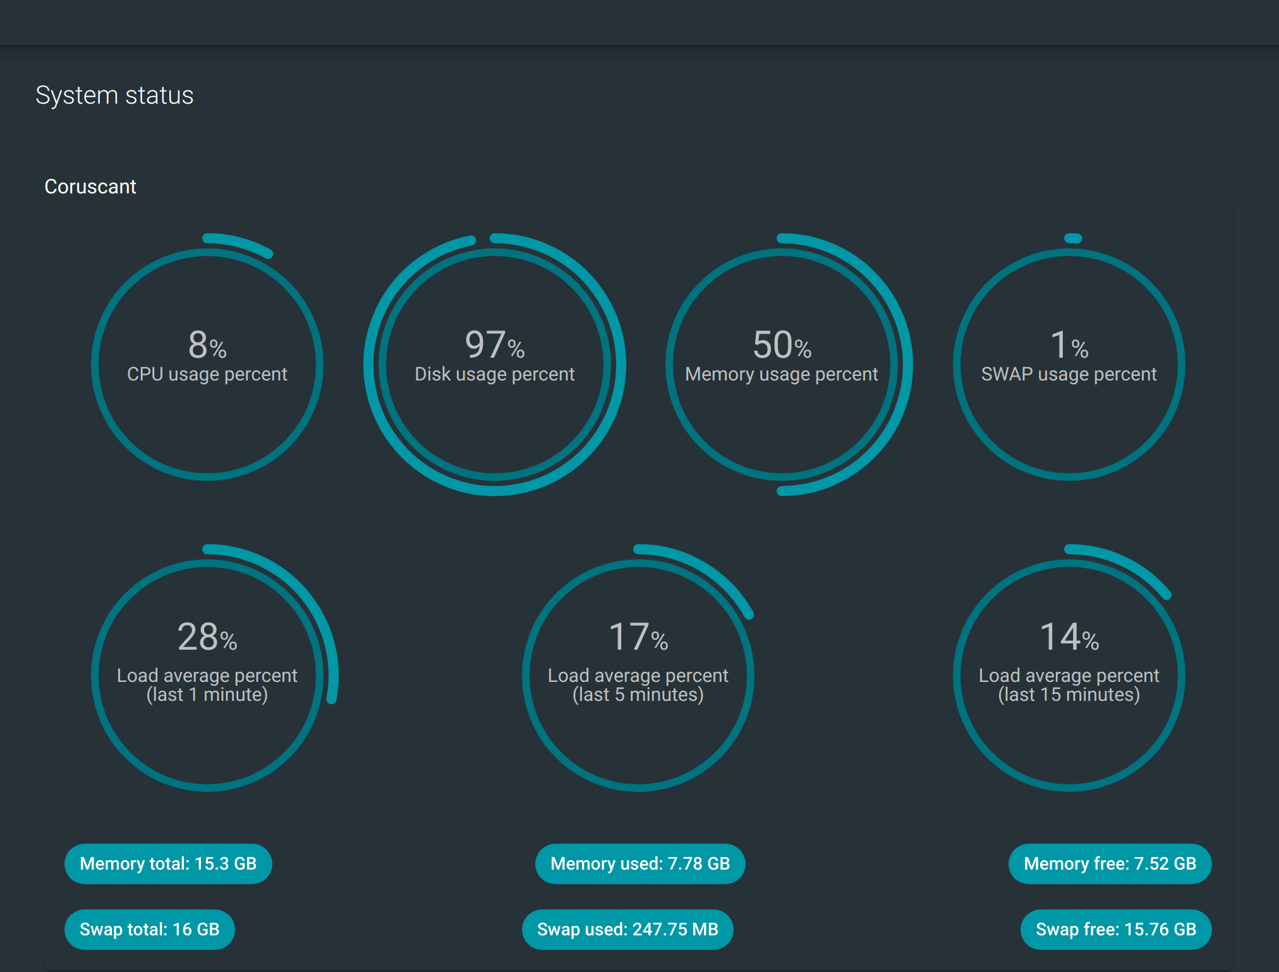1279x972 pixels.
Task: Click the CPU usage percent gauge
Action: [207, 360]
